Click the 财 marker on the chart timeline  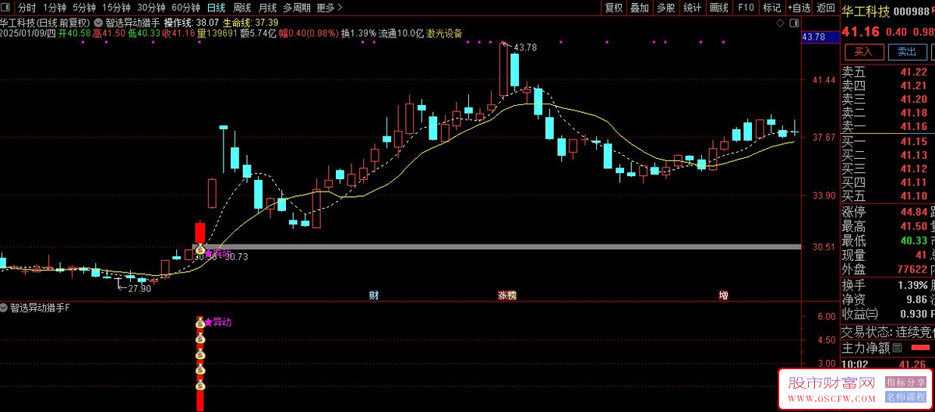click(x=374, y=296)
